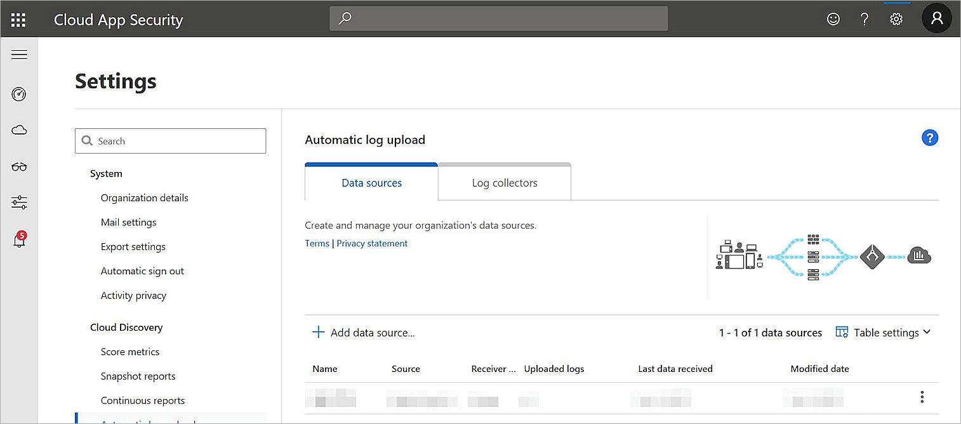Click the settings Search input field
Viewport: 961px width, 424px height.
pos(170,140)
